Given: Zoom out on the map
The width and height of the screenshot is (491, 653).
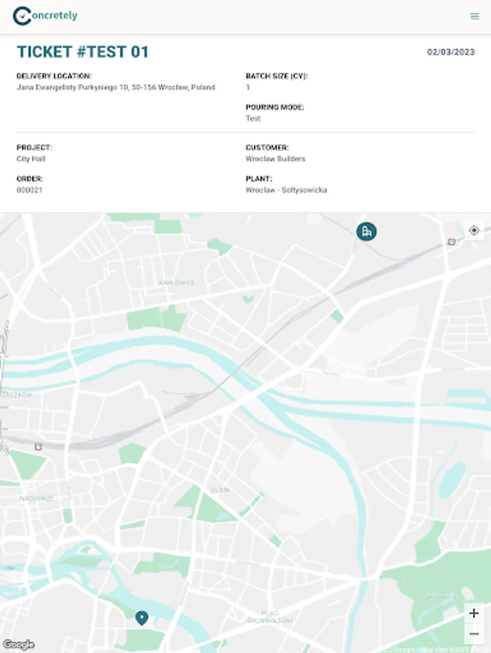Looking at the screenshot, I should (x=474, y=633).
